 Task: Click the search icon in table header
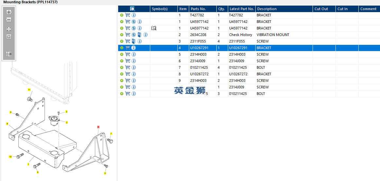(132, 9)
